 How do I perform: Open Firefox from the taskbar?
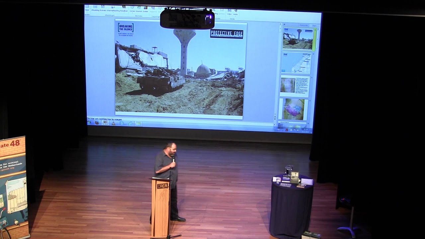[x=97, y=122]
